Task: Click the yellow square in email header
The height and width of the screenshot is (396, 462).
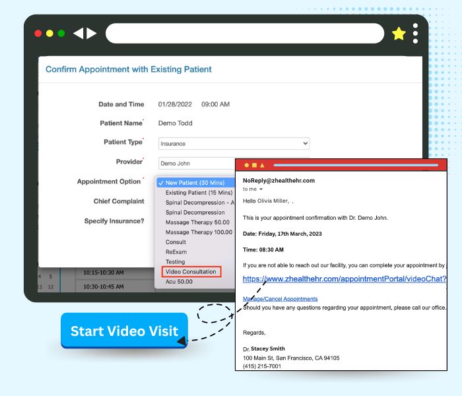Action: point(254,165)
